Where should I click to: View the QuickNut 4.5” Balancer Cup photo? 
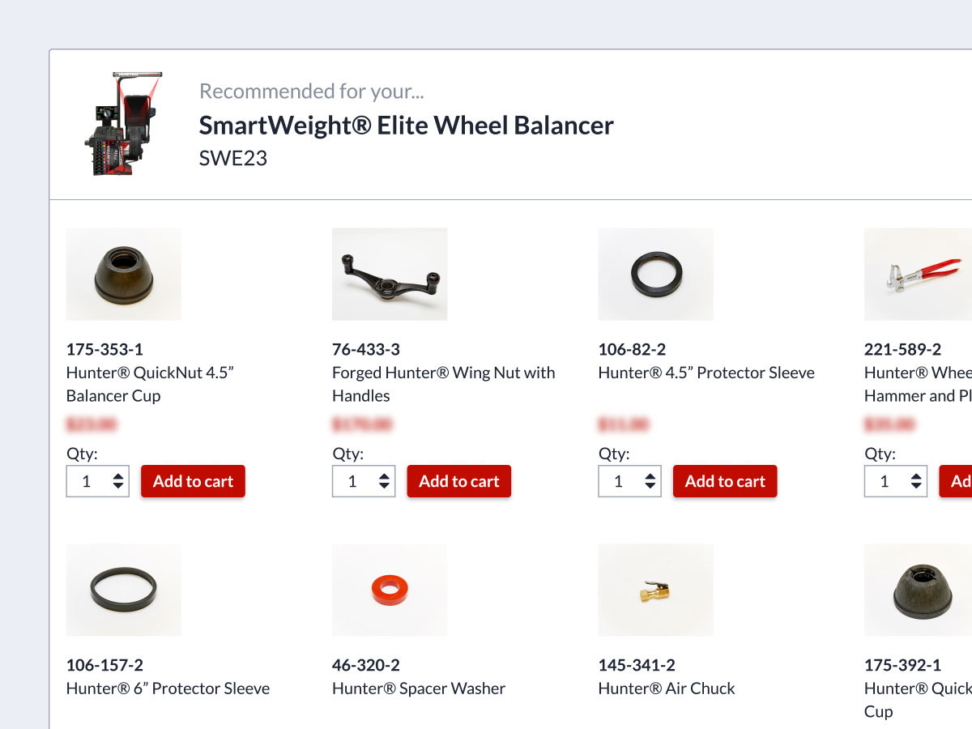click(124, 274)
